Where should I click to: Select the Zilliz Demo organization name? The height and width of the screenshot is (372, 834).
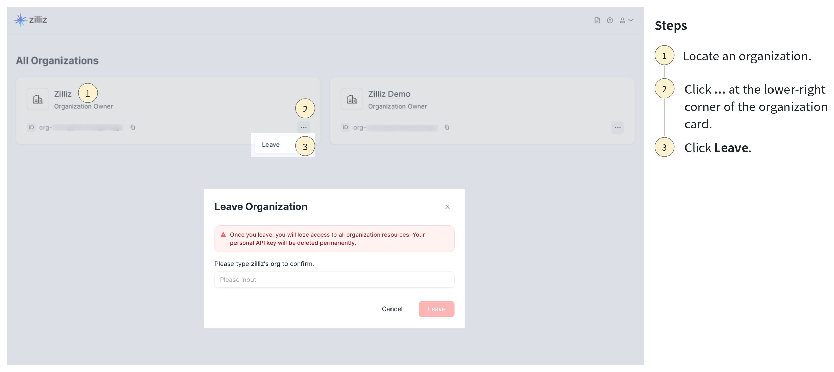389,94
